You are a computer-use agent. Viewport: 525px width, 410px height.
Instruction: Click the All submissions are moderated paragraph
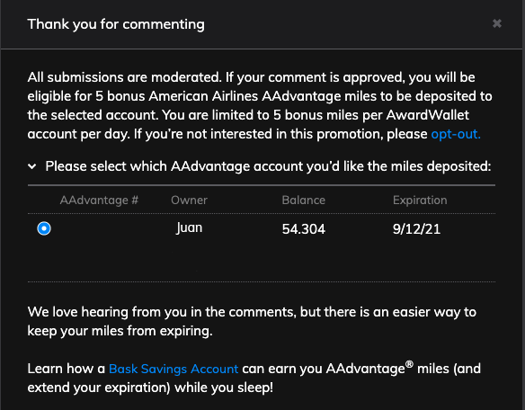pyautogui.click(x=260, y=105)
